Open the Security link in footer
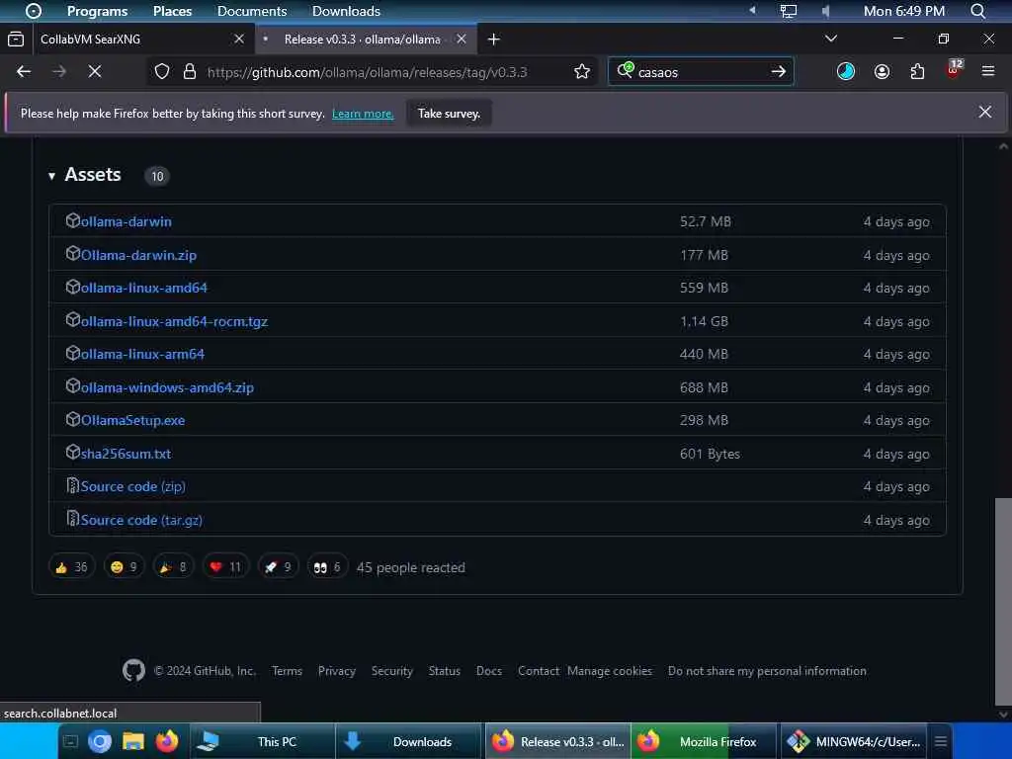The height and width of the screenshot is (759, 1012). coord(391,671)
